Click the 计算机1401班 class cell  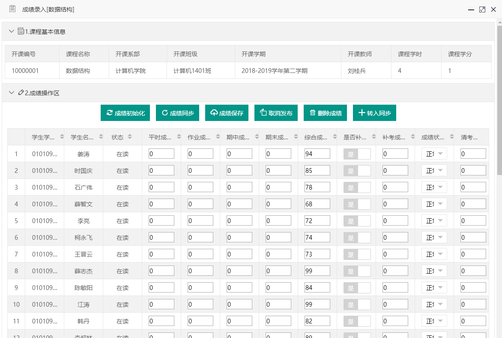click(x=201, y=70)
